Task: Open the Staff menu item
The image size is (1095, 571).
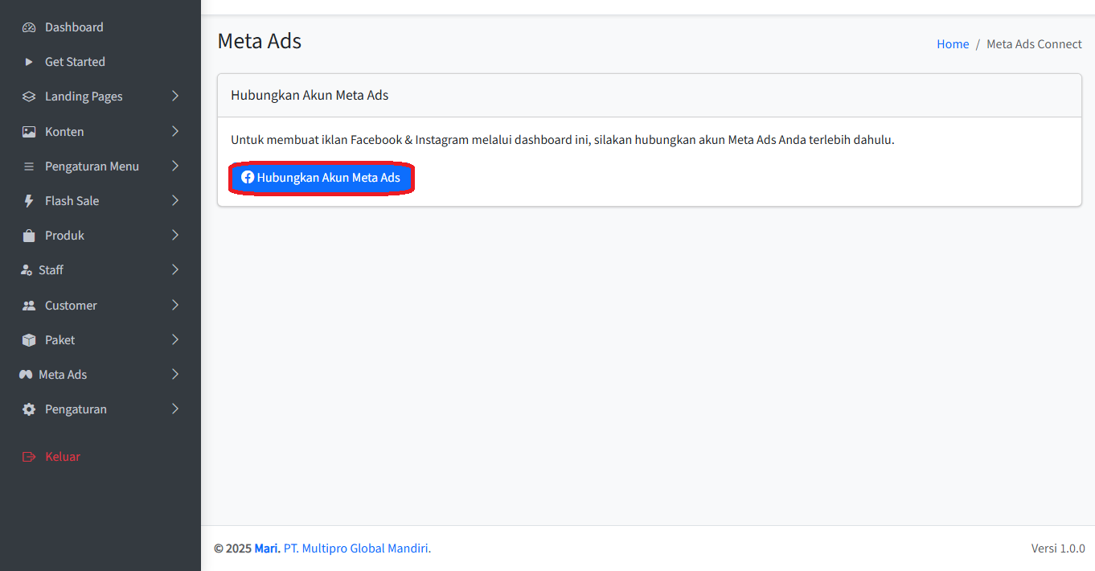Action: [51, 270]
